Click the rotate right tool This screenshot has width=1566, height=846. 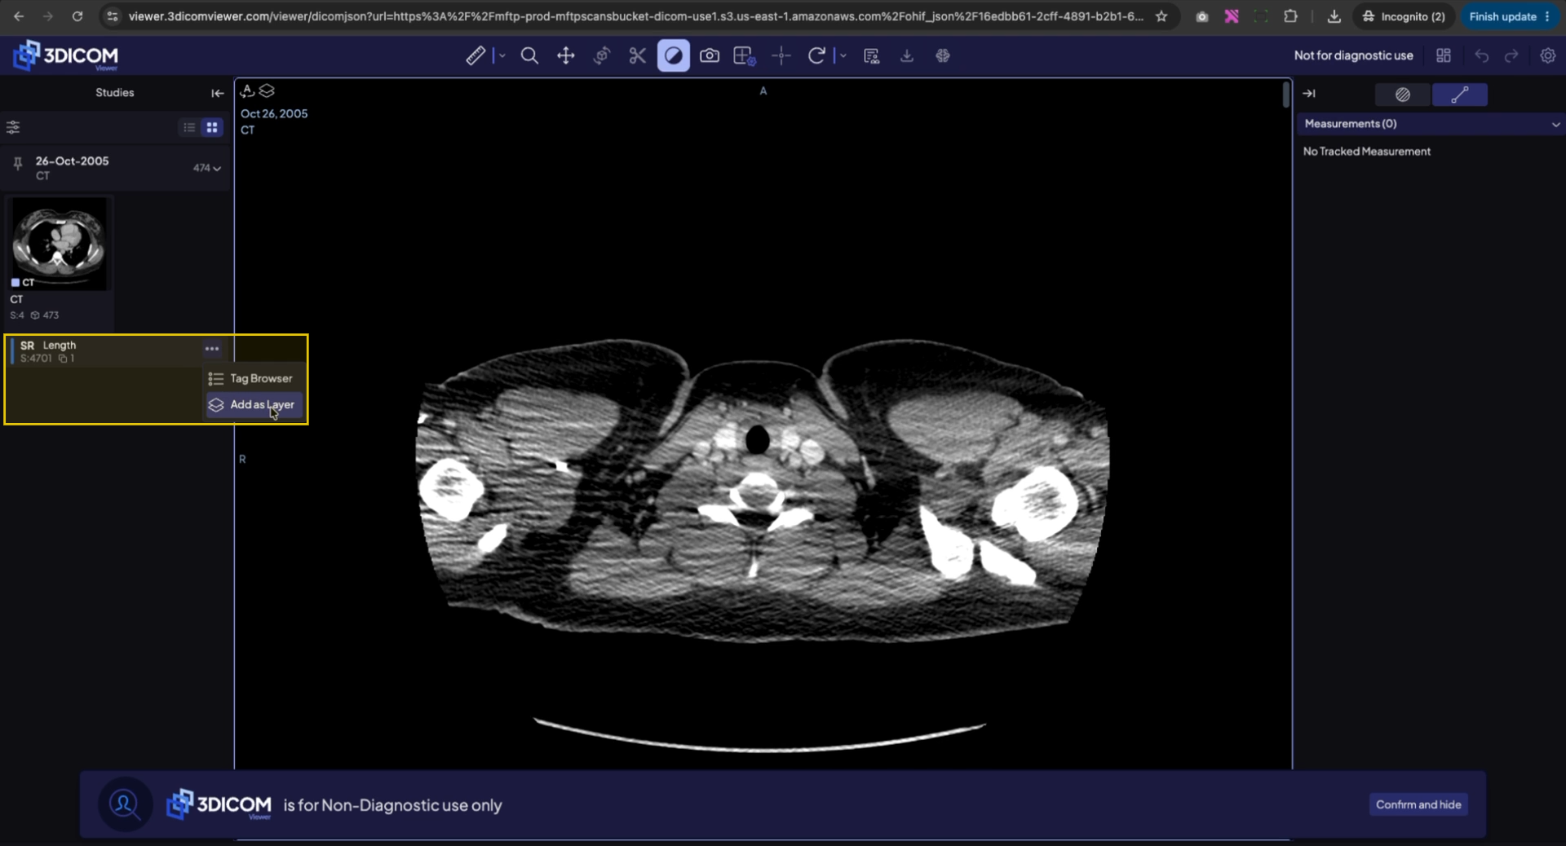click(816, 55)
